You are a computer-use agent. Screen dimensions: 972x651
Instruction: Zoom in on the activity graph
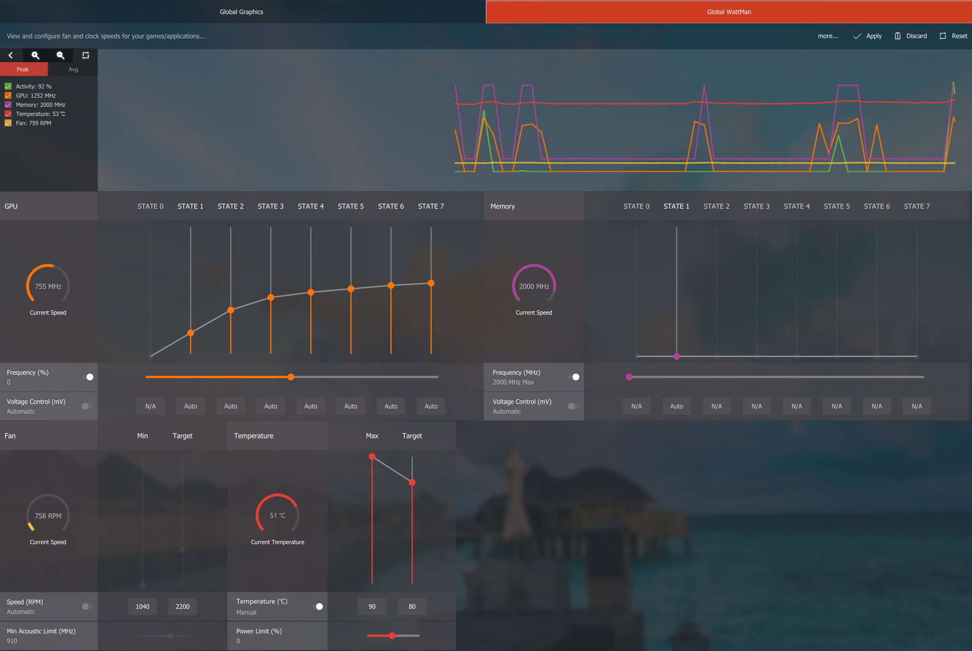[36, 56]
